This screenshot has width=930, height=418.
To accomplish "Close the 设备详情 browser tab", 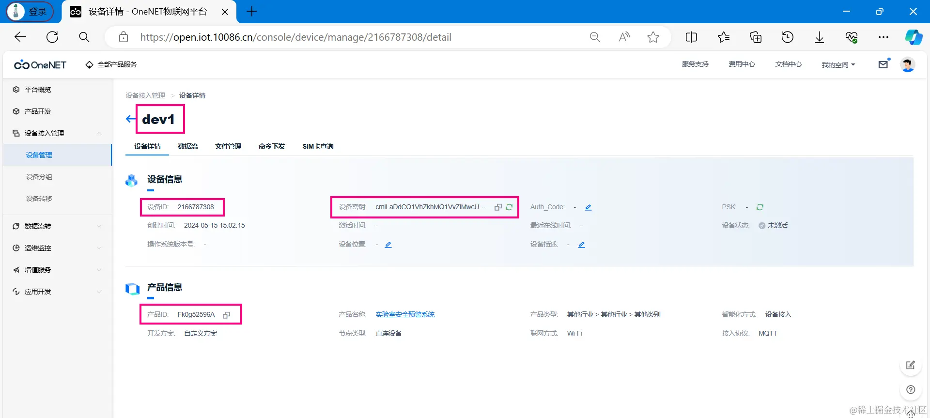I will pyautogui.click(x=225, y=12).
